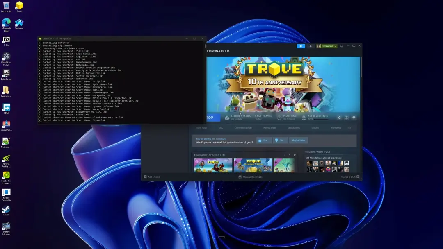This screenshot has width=443, height=249.
Task: Open Microsoft Edge desktop icon
Action: [x=6, y=25]
